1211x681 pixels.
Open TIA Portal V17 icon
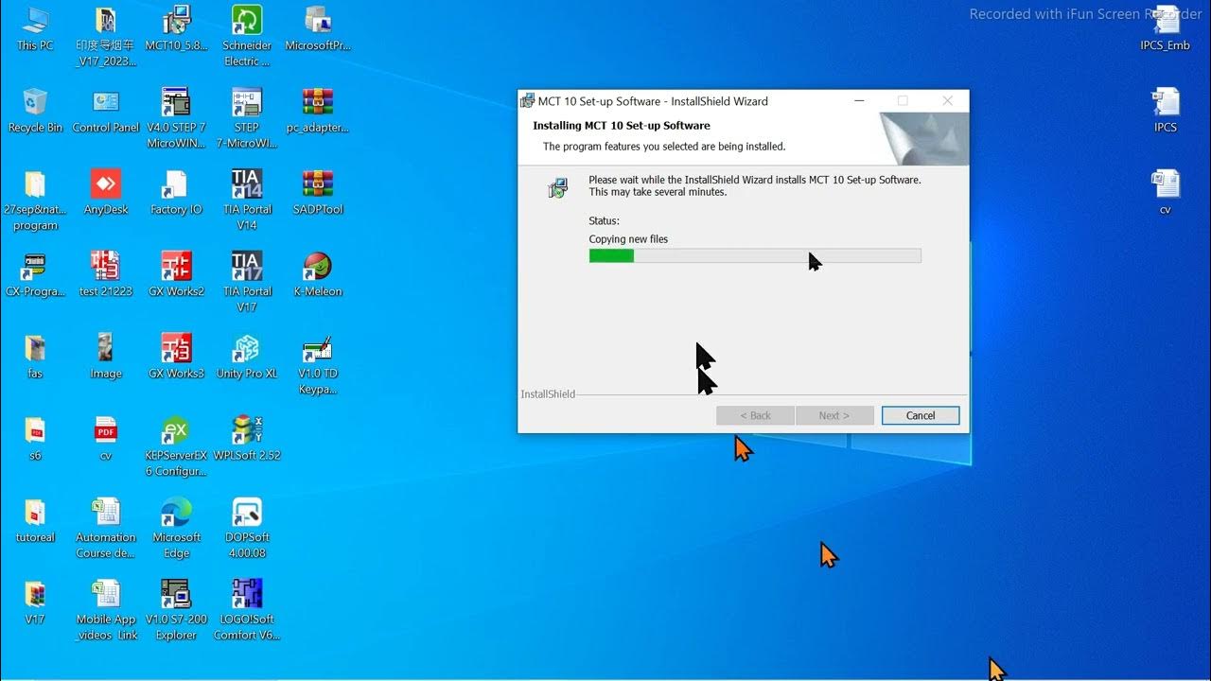tap(247, 283)
